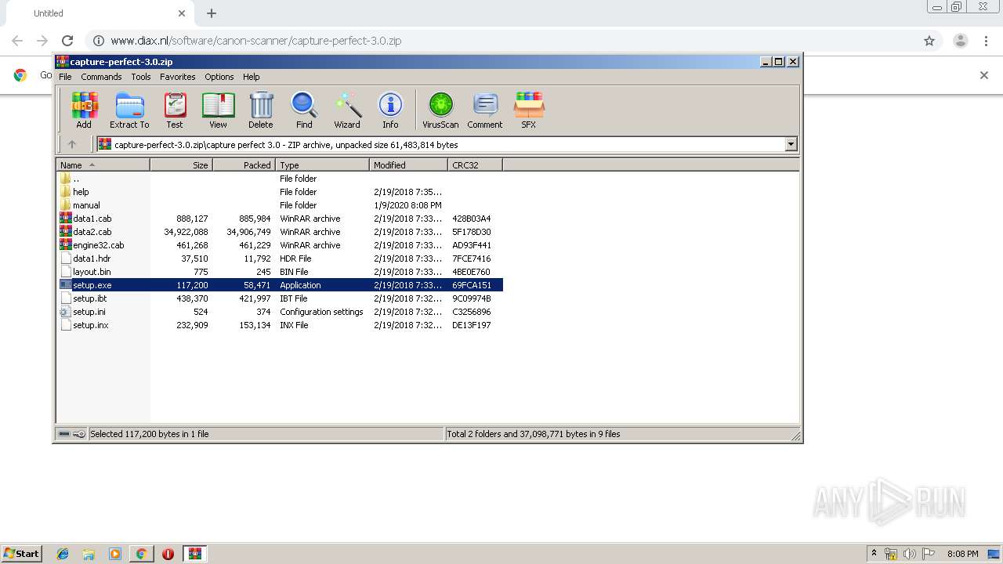Sort by the Type column header

click(x=322, y=165)
